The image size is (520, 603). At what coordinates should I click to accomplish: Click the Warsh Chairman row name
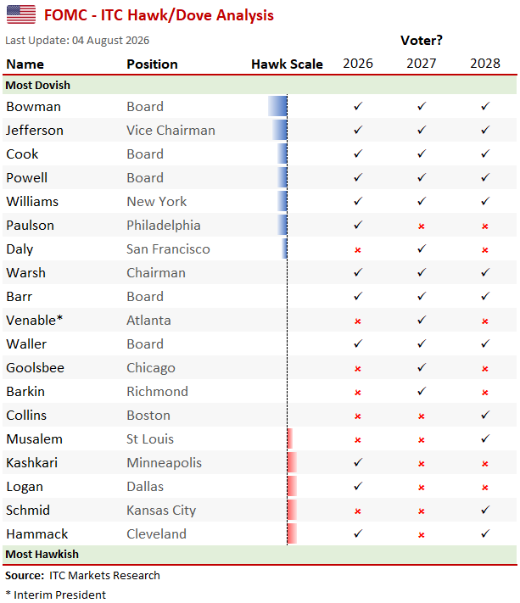25,272
